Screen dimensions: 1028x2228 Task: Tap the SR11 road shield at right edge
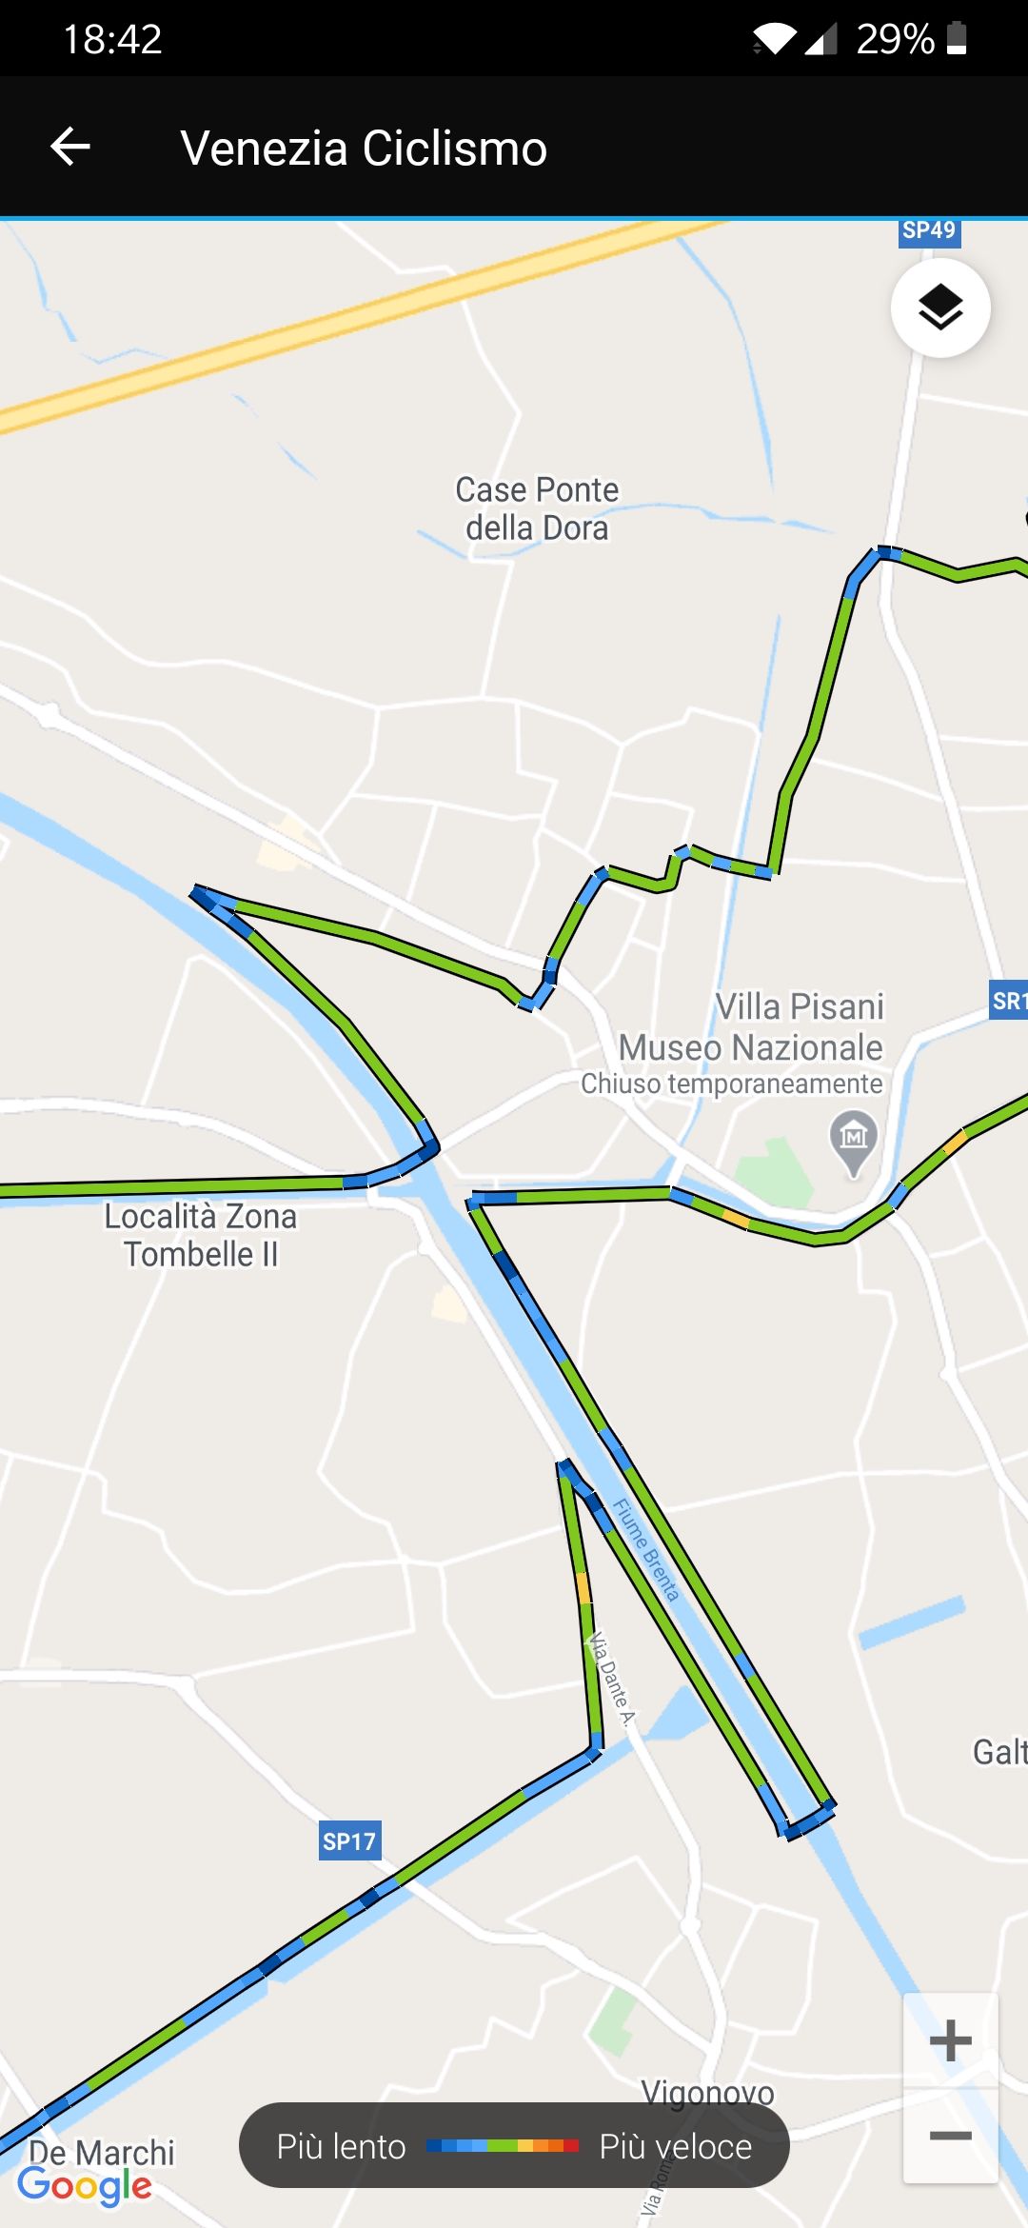point(1008,1000)
